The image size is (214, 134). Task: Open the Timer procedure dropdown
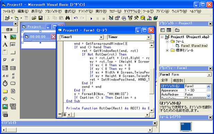(x=149, y=37)
